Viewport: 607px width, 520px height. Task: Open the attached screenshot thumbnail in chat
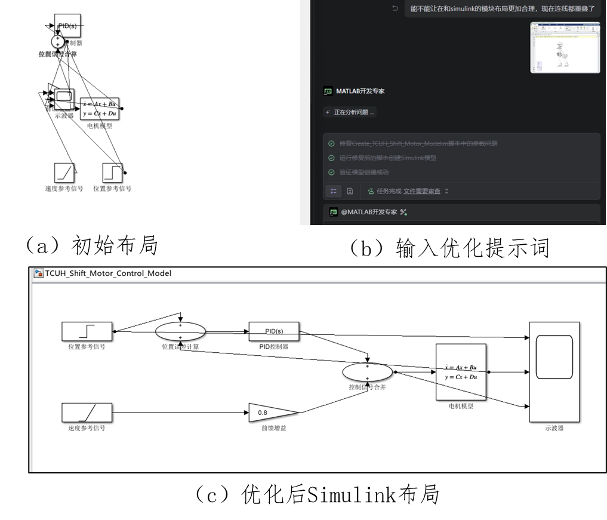point(565,48)
